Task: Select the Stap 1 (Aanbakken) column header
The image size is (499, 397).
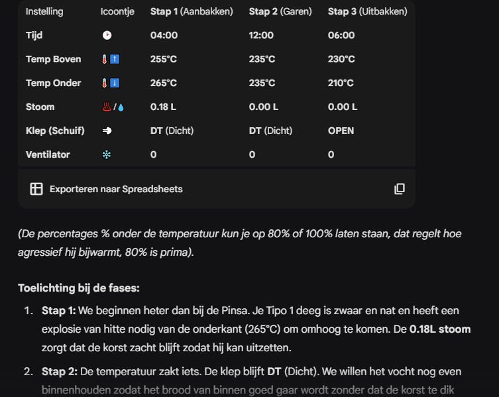Action: point(192,11)
